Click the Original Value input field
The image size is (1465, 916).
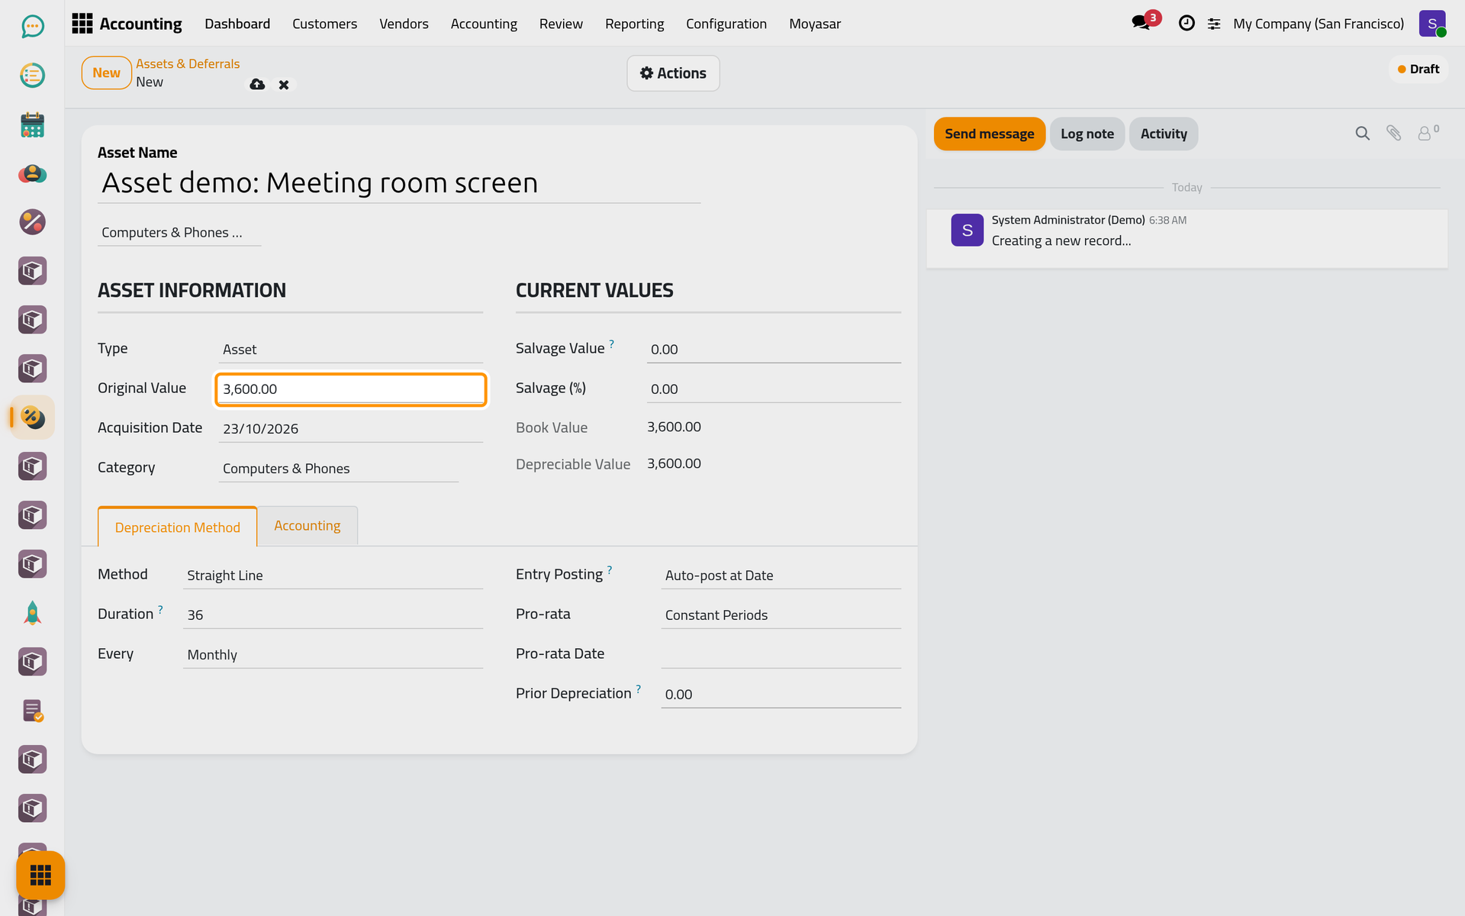pos(351,389)
